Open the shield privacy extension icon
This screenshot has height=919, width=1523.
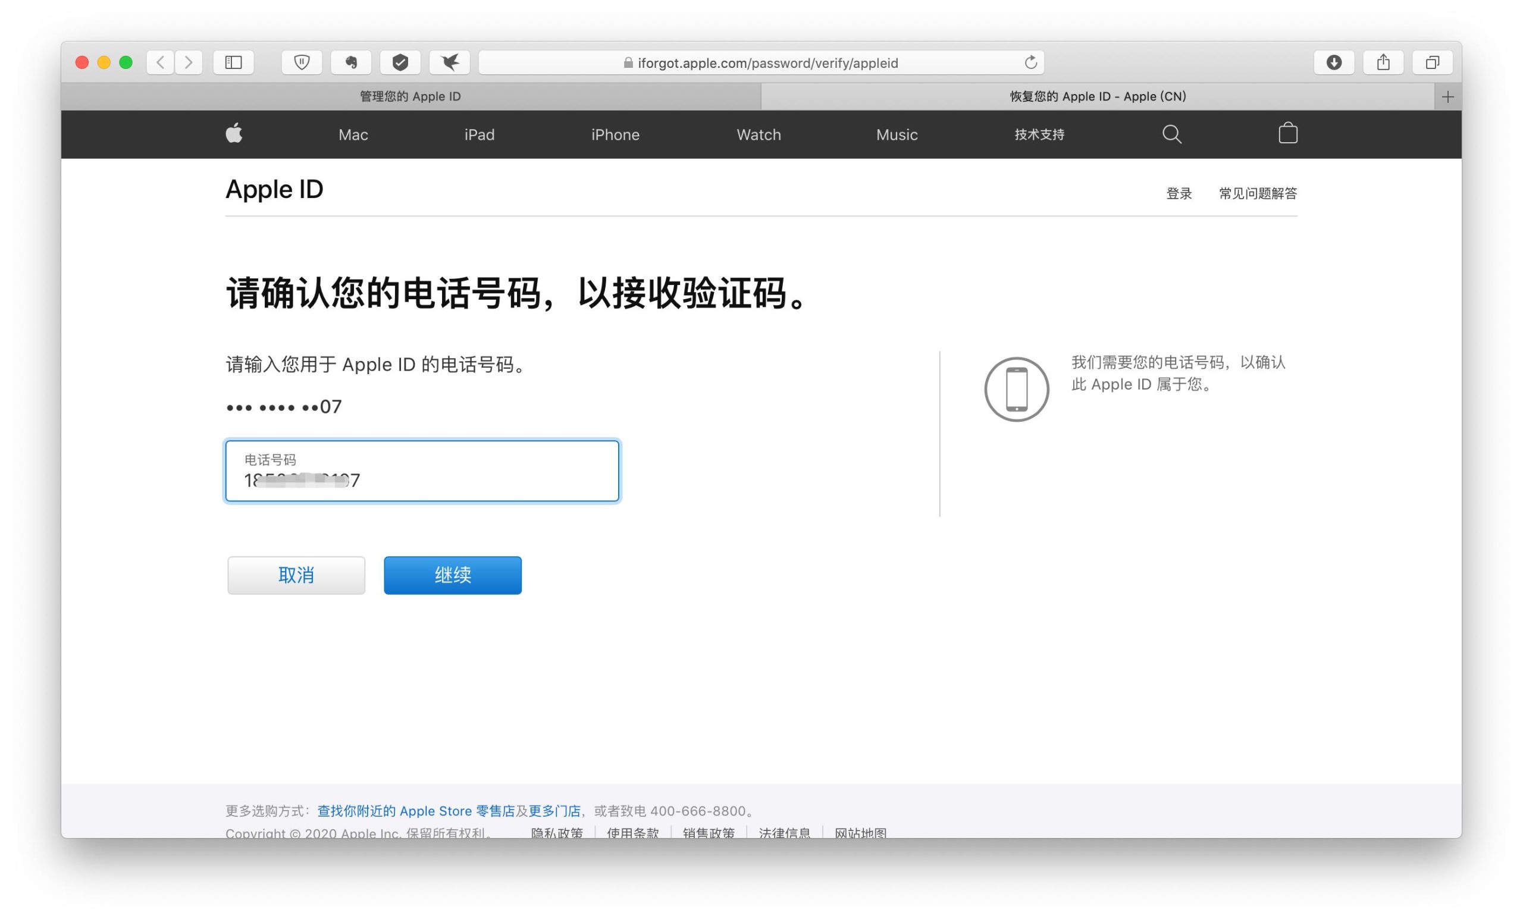click(302, 62)
